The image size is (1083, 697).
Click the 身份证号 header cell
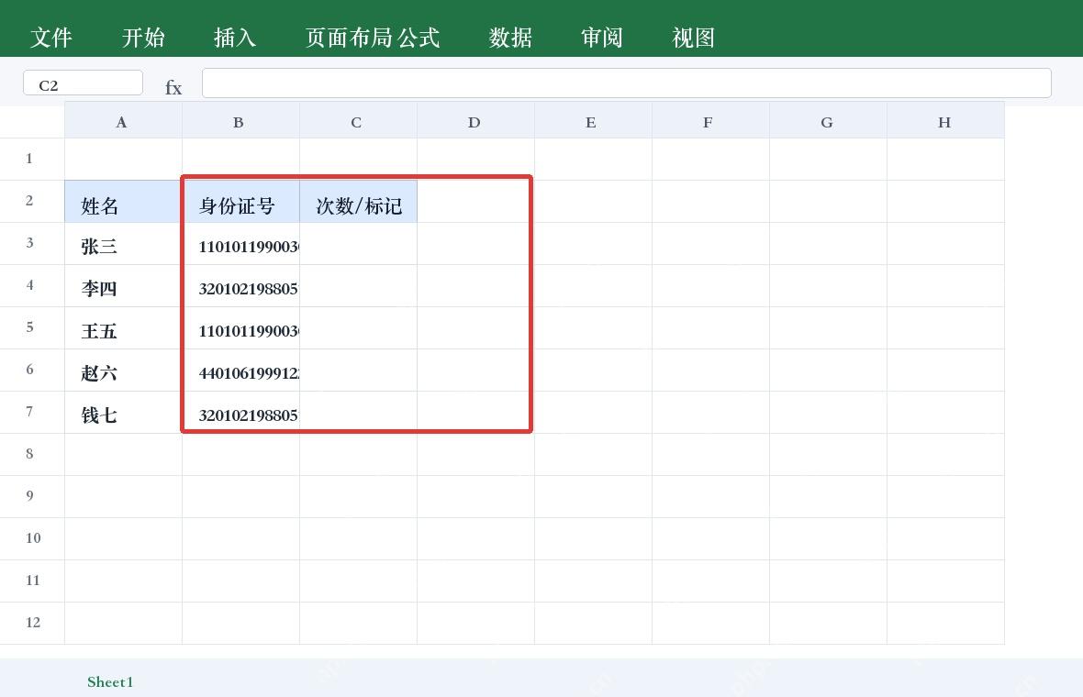pyautogui.click(x=240, y=202)
